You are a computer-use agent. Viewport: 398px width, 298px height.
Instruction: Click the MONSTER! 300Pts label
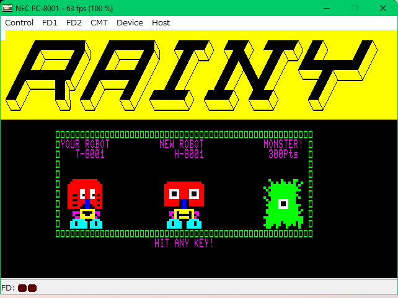click(283, 149)
